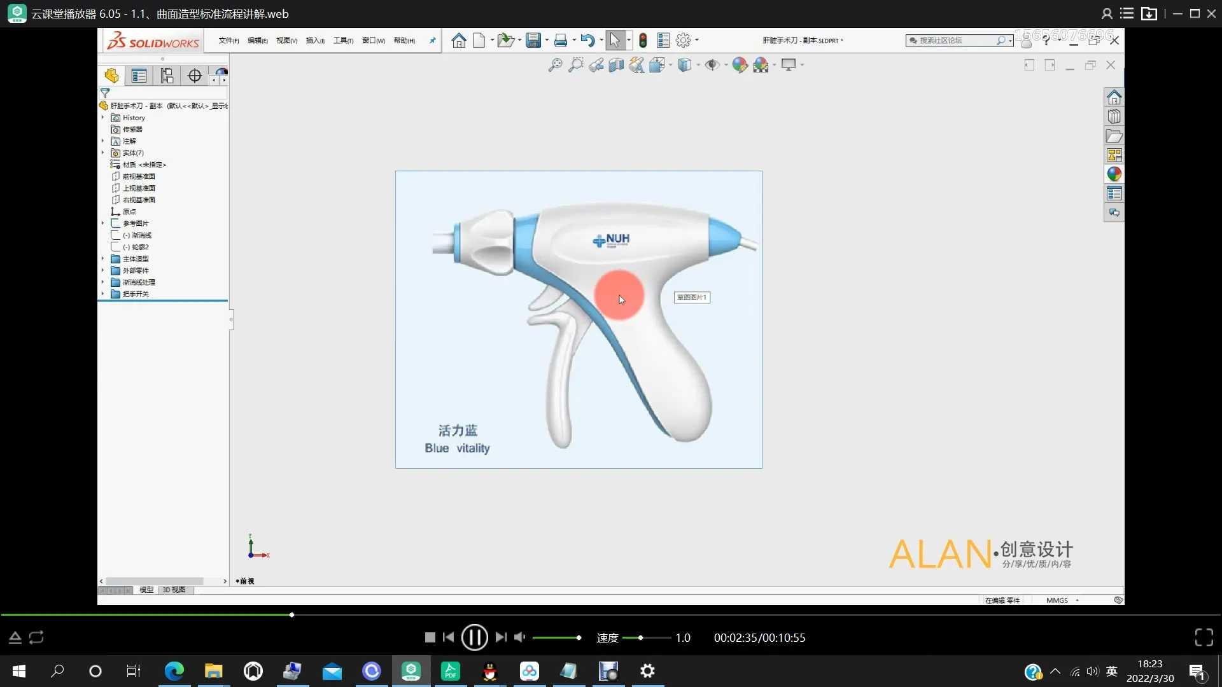Click the Appearances color ball in task pane

(1114, 174)
